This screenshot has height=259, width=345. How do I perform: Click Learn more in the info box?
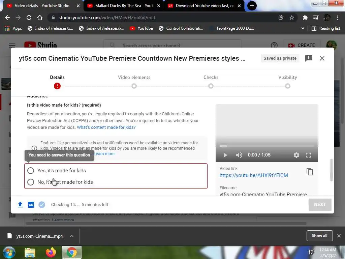[104, 154]
